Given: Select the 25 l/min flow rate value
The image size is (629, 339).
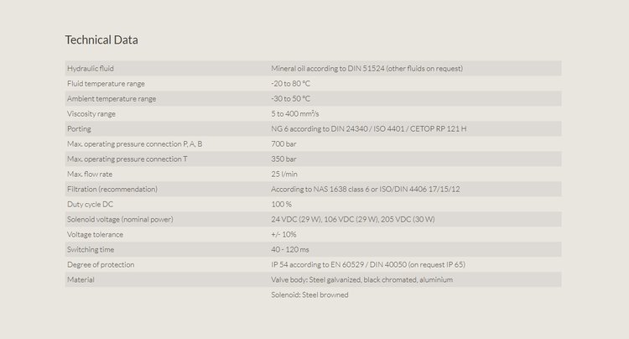Looking at the screenshot, I should (284, 174).
